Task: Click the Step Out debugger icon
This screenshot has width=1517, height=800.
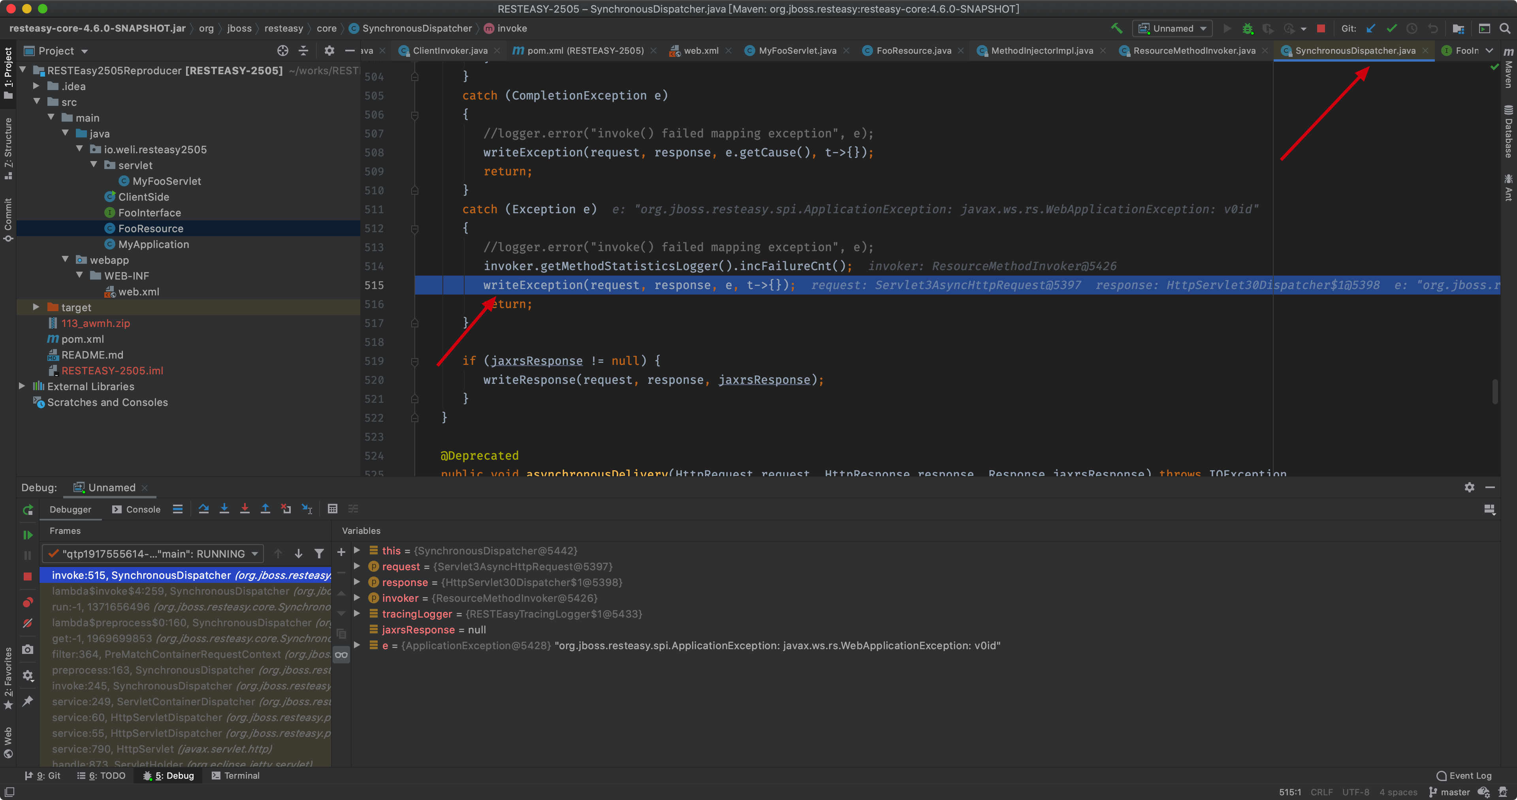Action: click(x=265, y=509)
